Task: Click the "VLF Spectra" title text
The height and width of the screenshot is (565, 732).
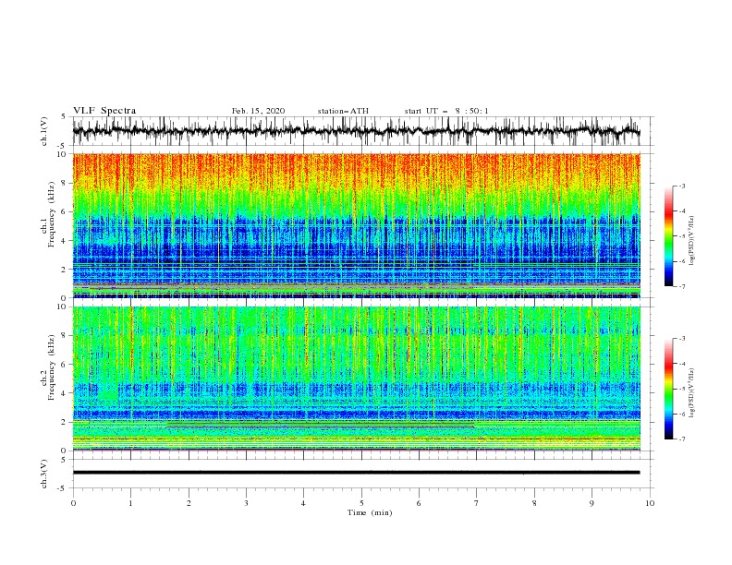Action: pyautogui.click(x=104, y=111)
